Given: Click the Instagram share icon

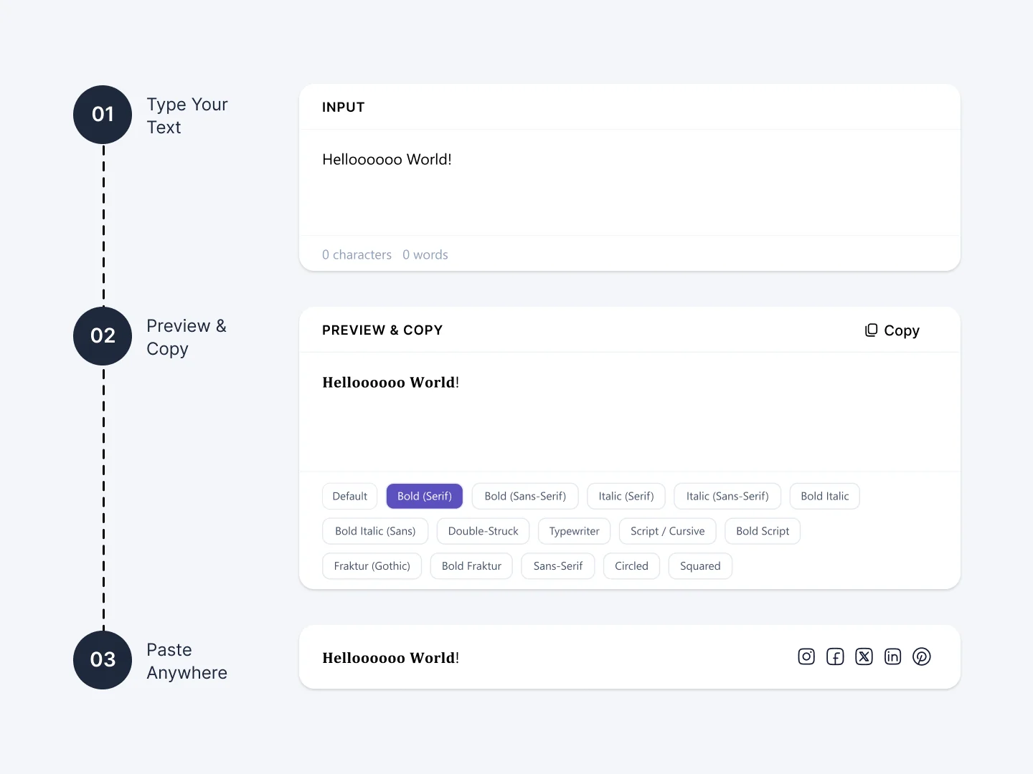Looking at the screenshot, I should tap(806, 656).
